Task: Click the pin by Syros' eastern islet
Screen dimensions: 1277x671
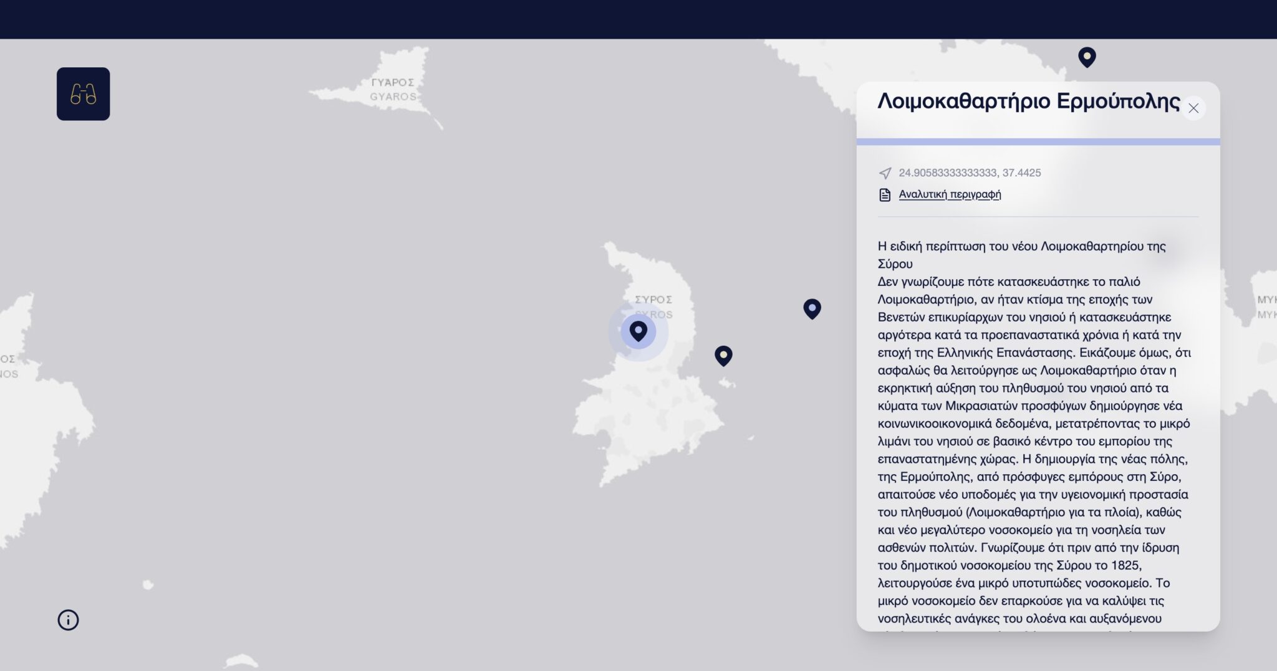Action: click(723, 355)
